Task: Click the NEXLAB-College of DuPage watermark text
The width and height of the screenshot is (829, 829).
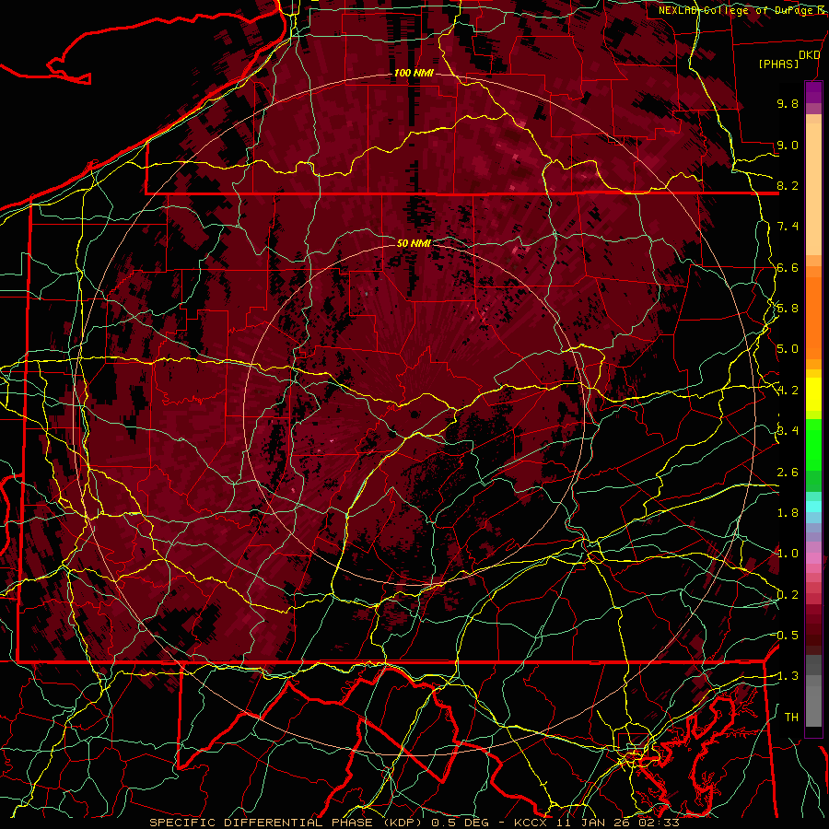Action: pos(742,10)
